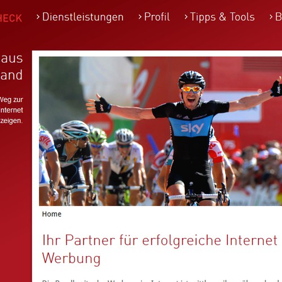Click the heading Ihr Partner für erfolgreiche Internet Werbung
Image resolution: width=282 pixels, height=282 pixels.
(x=160, y=249)
